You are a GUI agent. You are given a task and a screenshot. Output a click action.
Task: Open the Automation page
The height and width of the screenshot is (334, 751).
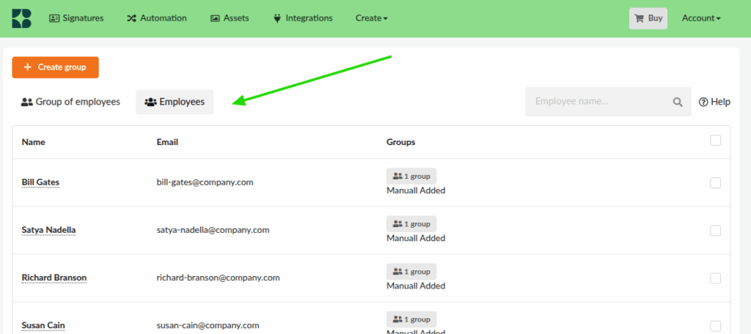click(x=156, y=18)
